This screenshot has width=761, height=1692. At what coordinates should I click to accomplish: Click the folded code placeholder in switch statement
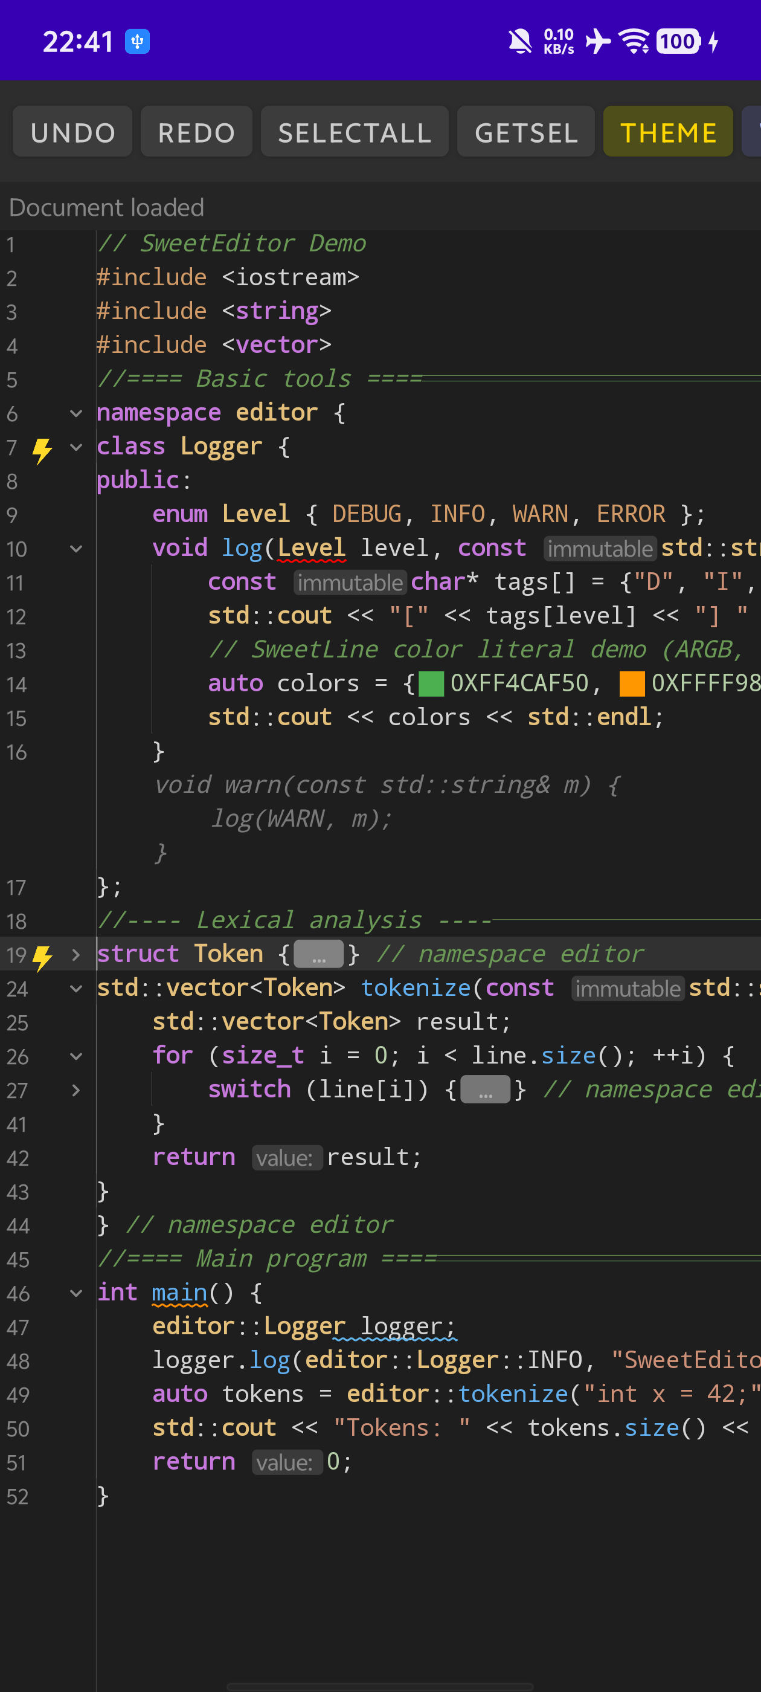click(x=485, y=1090)
